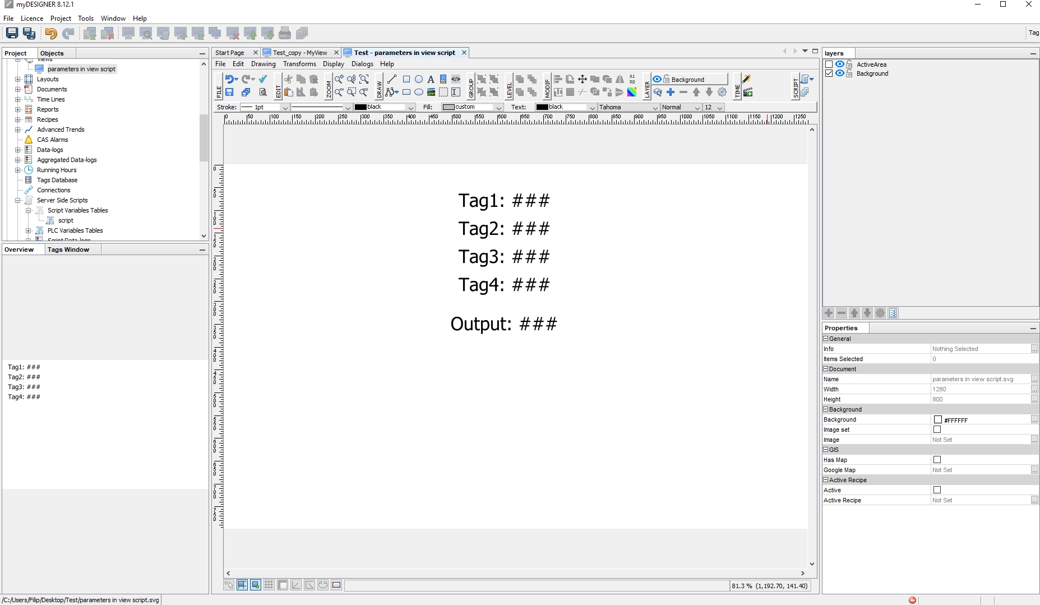
Task: Switch to the Test_copy - MyView tab
Action: (x=300, y=53)
